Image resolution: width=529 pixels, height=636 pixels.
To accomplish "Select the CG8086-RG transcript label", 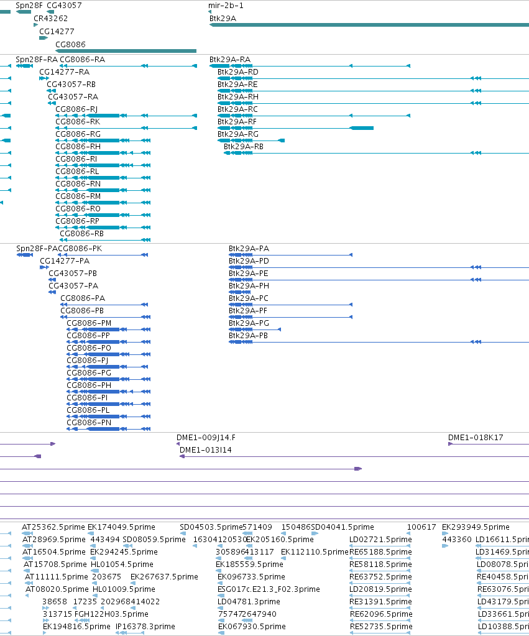I will 78,134.
